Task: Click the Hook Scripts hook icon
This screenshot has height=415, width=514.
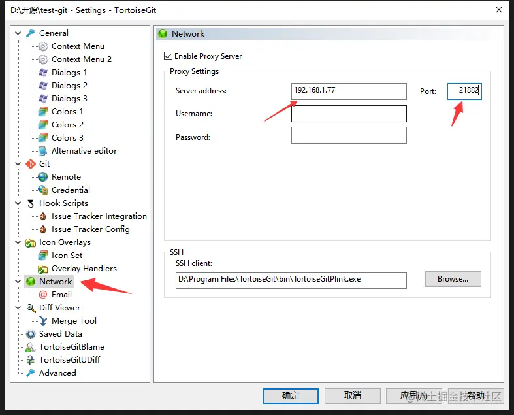Action: [x=31, y=203]
